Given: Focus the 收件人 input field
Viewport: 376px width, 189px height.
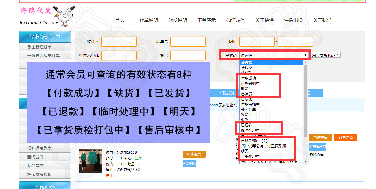Looking at the screenshot, I should [x=119, y=42].
